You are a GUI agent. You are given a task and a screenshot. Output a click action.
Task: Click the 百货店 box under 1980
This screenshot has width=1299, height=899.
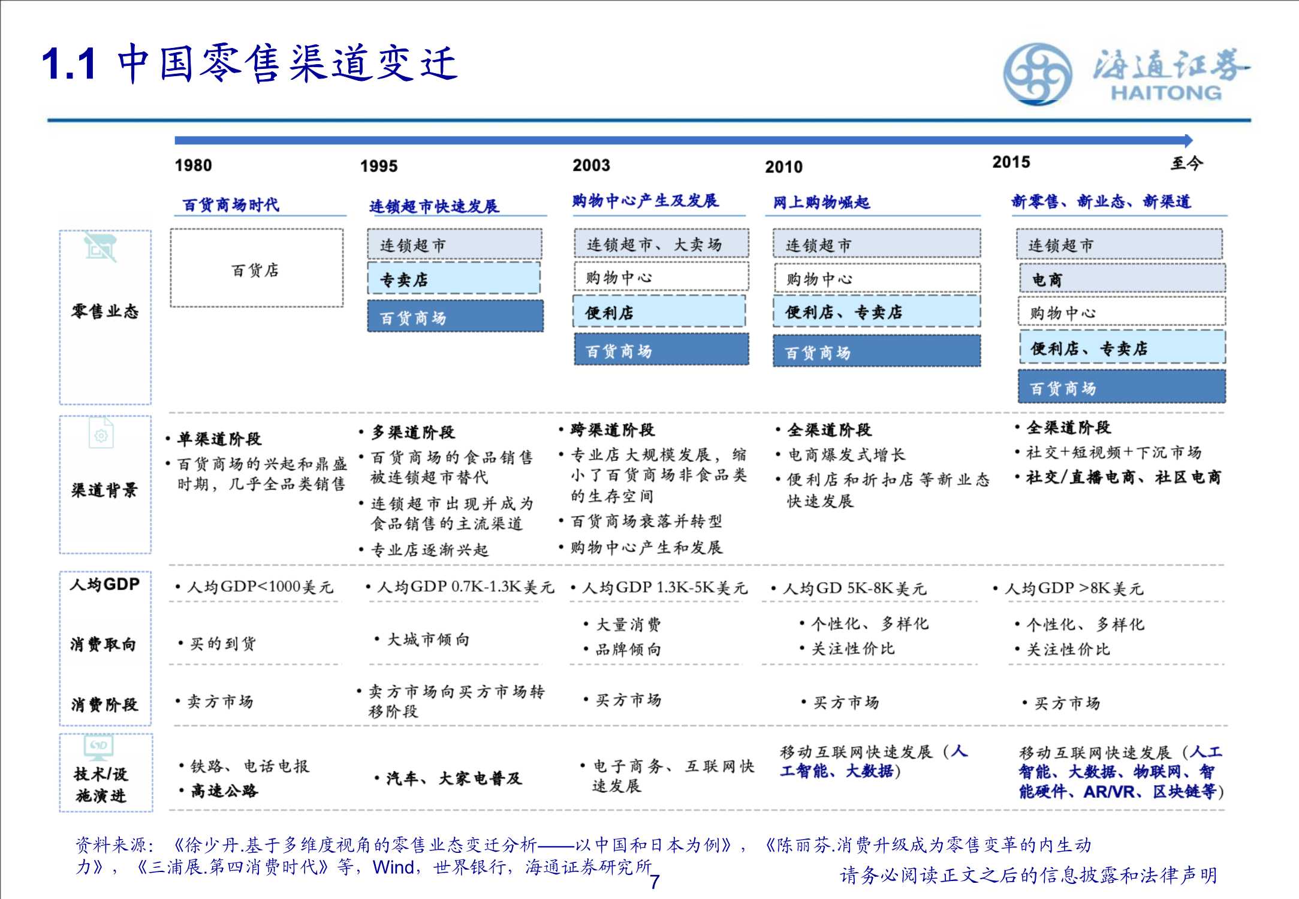(257, 268)
